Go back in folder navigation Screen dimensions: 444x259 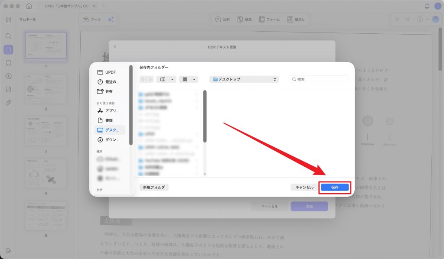(x=143, y=79)
